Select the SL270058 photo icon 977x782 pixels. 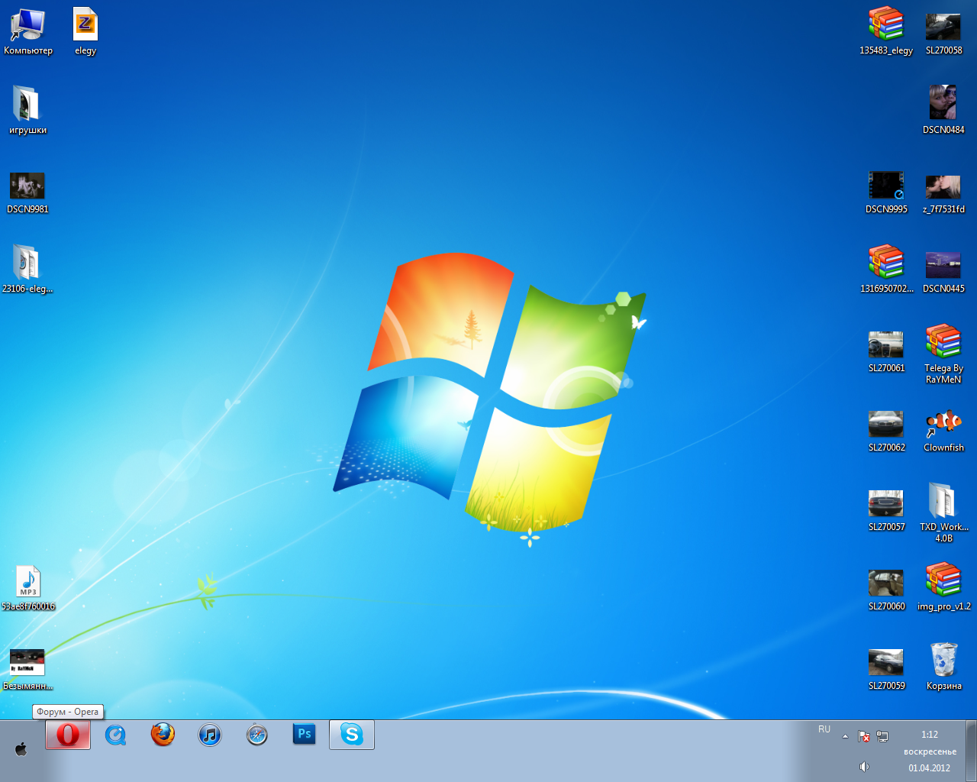tap(943, 33)
